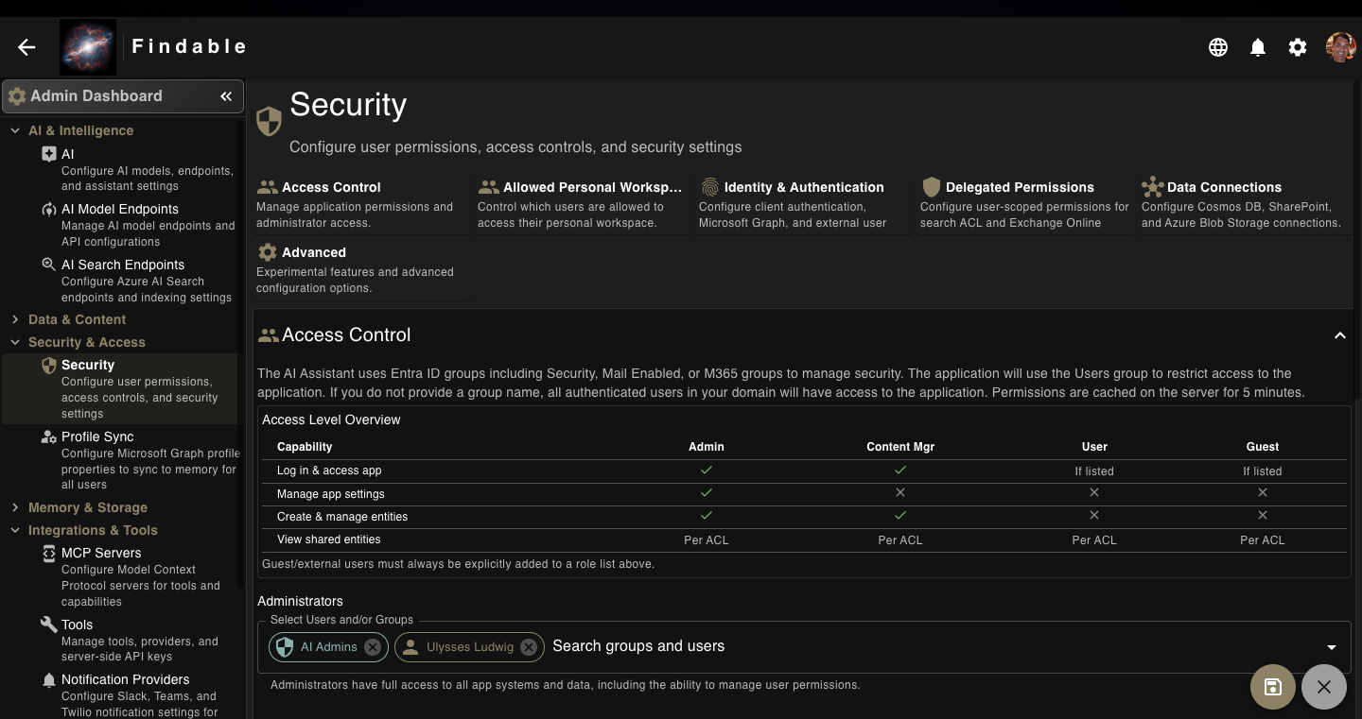Go back with the arrow icon
Screen dimensions: 1362x719
coord(26,47)
